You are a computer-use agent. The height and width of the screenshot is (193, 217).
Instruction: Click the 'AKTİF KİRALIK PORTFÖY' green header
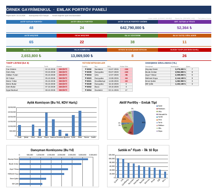coord(82,22)
